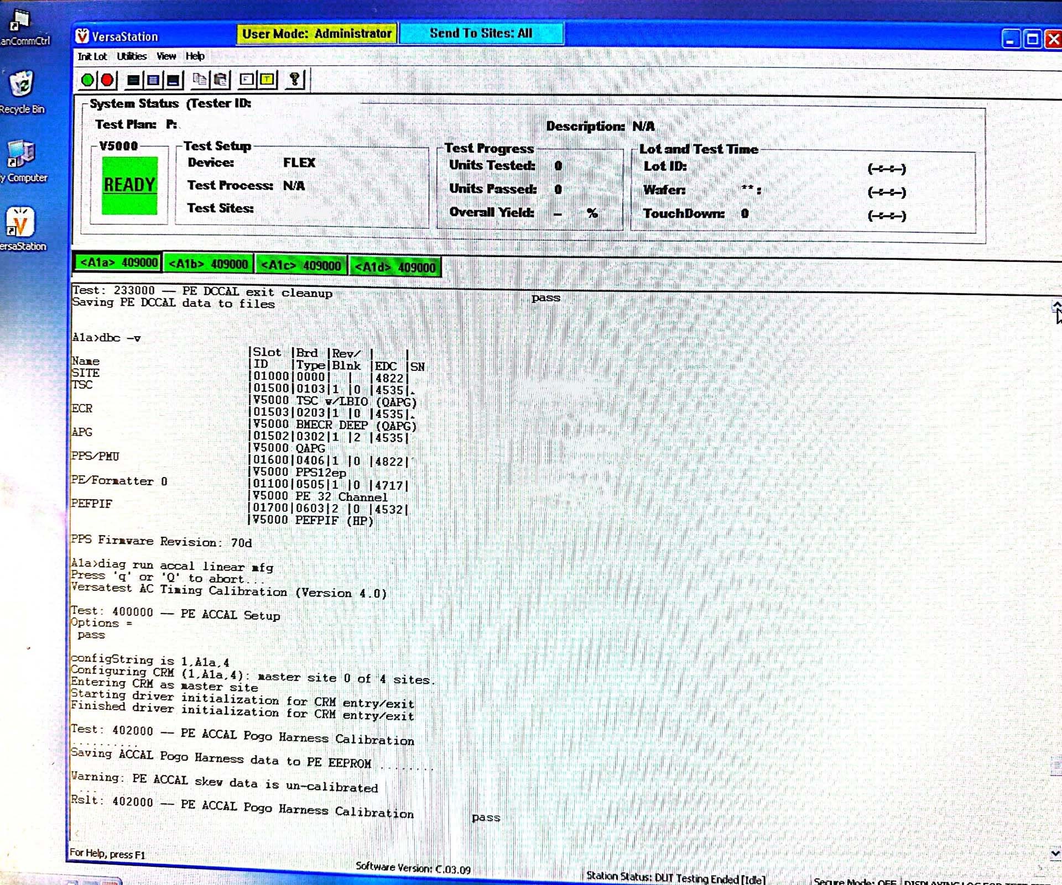
Task: Click the log scrollbar down arrow
Action: pyautogui.click(x=1055, y=853)
